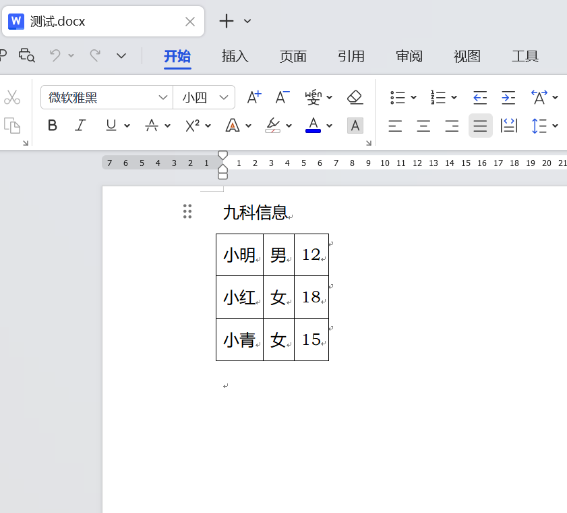Click the decrease indent icon
The image size is (567, 513).
(x=480, y=97)
